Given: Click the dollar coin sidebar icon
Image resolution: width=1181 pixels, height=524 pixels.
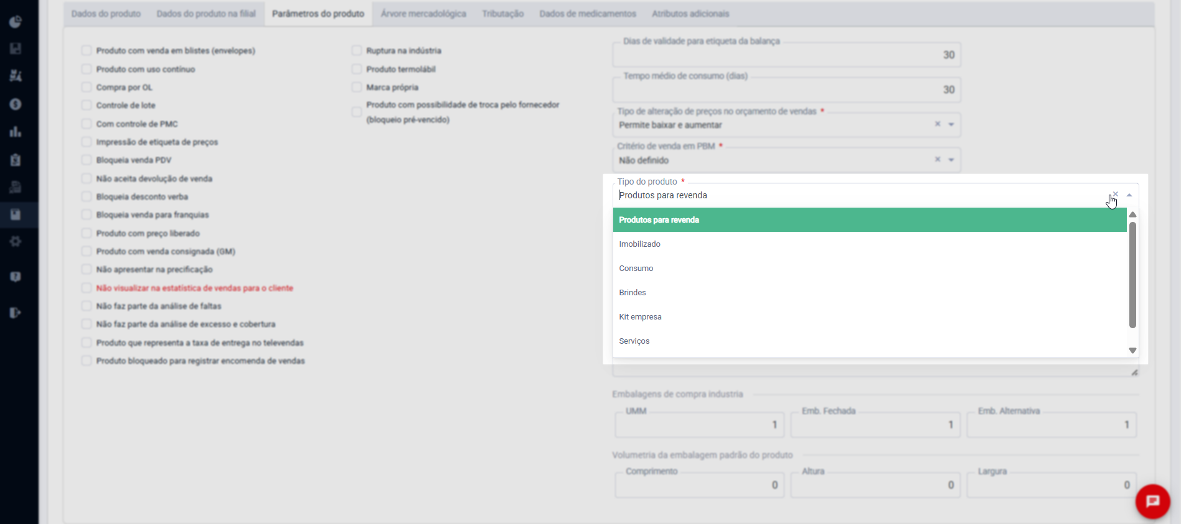Looking at the screenshot, I should (16, 104).
